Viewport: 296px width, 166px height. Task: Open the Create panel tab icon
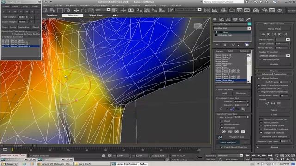(215, 19)
